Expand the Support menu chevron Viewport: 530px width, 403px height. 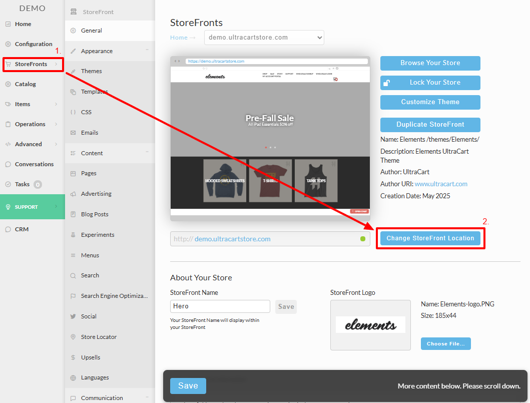click(56, 207)
